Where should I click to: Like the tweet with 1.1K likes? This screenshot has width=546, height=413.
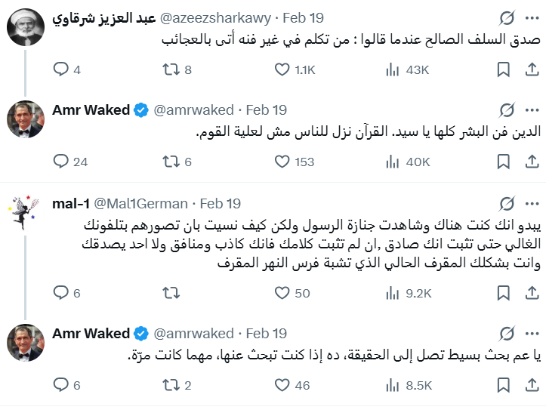[282, 70]
